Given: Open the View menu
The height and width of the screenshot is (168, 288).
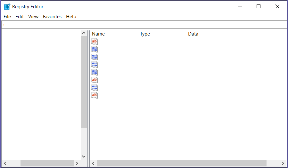Looking at the screenshot, I should click(x=33, y=16).
